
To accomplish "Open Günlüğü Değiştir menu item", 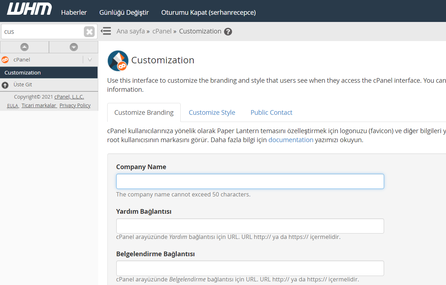I will click(x=124, y=12).
